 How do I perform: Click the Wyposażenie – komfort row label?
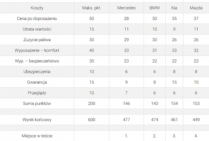pos(37,51)
